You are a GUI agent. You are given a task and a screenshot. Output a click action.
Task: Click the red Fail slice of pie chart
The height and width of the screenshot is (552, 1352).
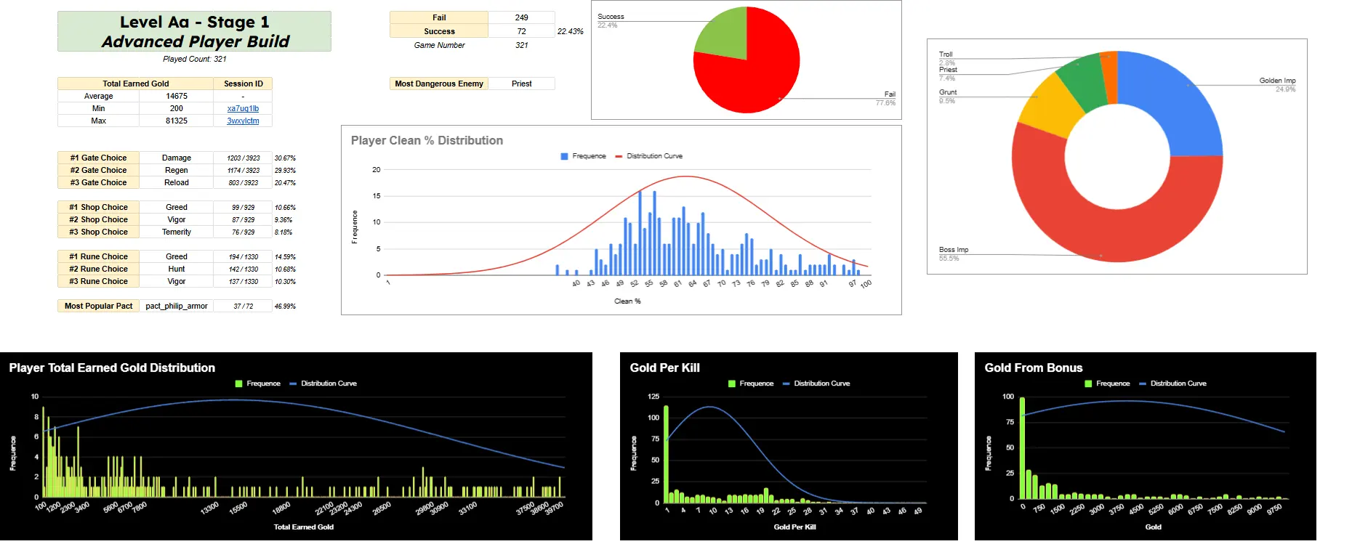pyautogui.click(x=756, y=80)
